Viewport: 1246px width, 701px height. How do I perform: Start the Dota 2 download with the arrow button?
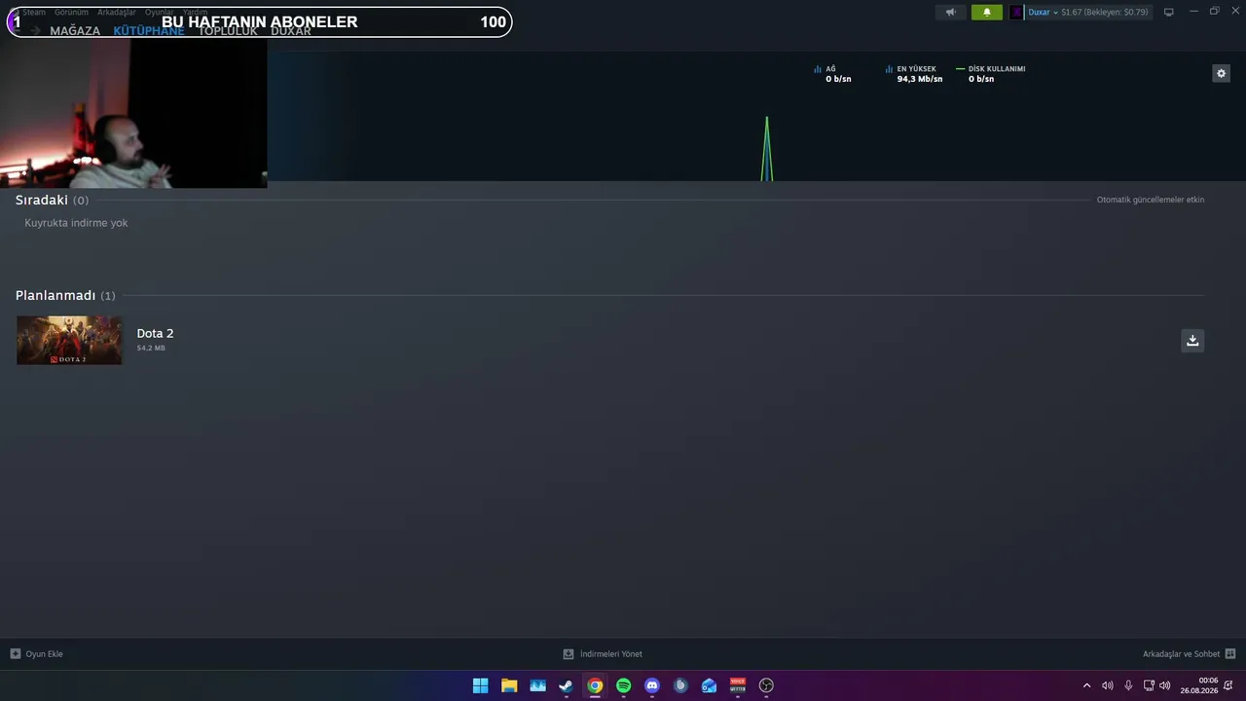pos(1192,340)
